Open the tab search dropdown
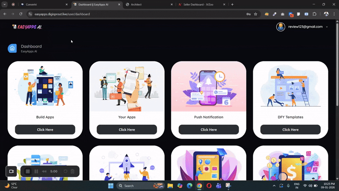The image size is (339, 191). click(5, 4)
